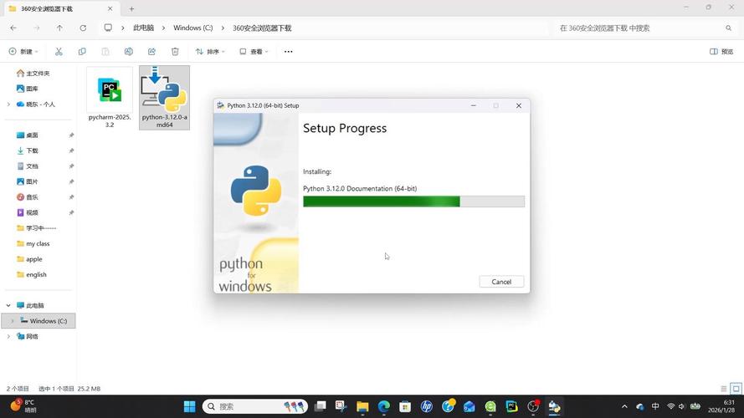Open 下载 (Downloads) in quick access
This screenshot has height=418, width=744.
27,150
